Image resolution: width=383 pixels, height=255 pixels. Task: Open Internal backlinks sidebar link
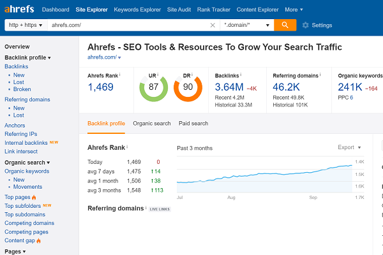tap(26, 143)
